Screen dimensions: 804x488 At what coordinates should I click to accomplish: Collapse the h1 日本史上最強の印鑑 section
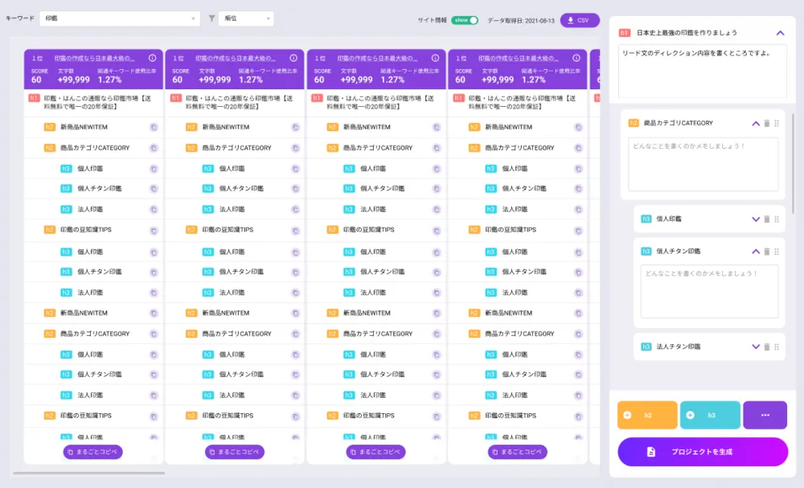coord(780,33)
